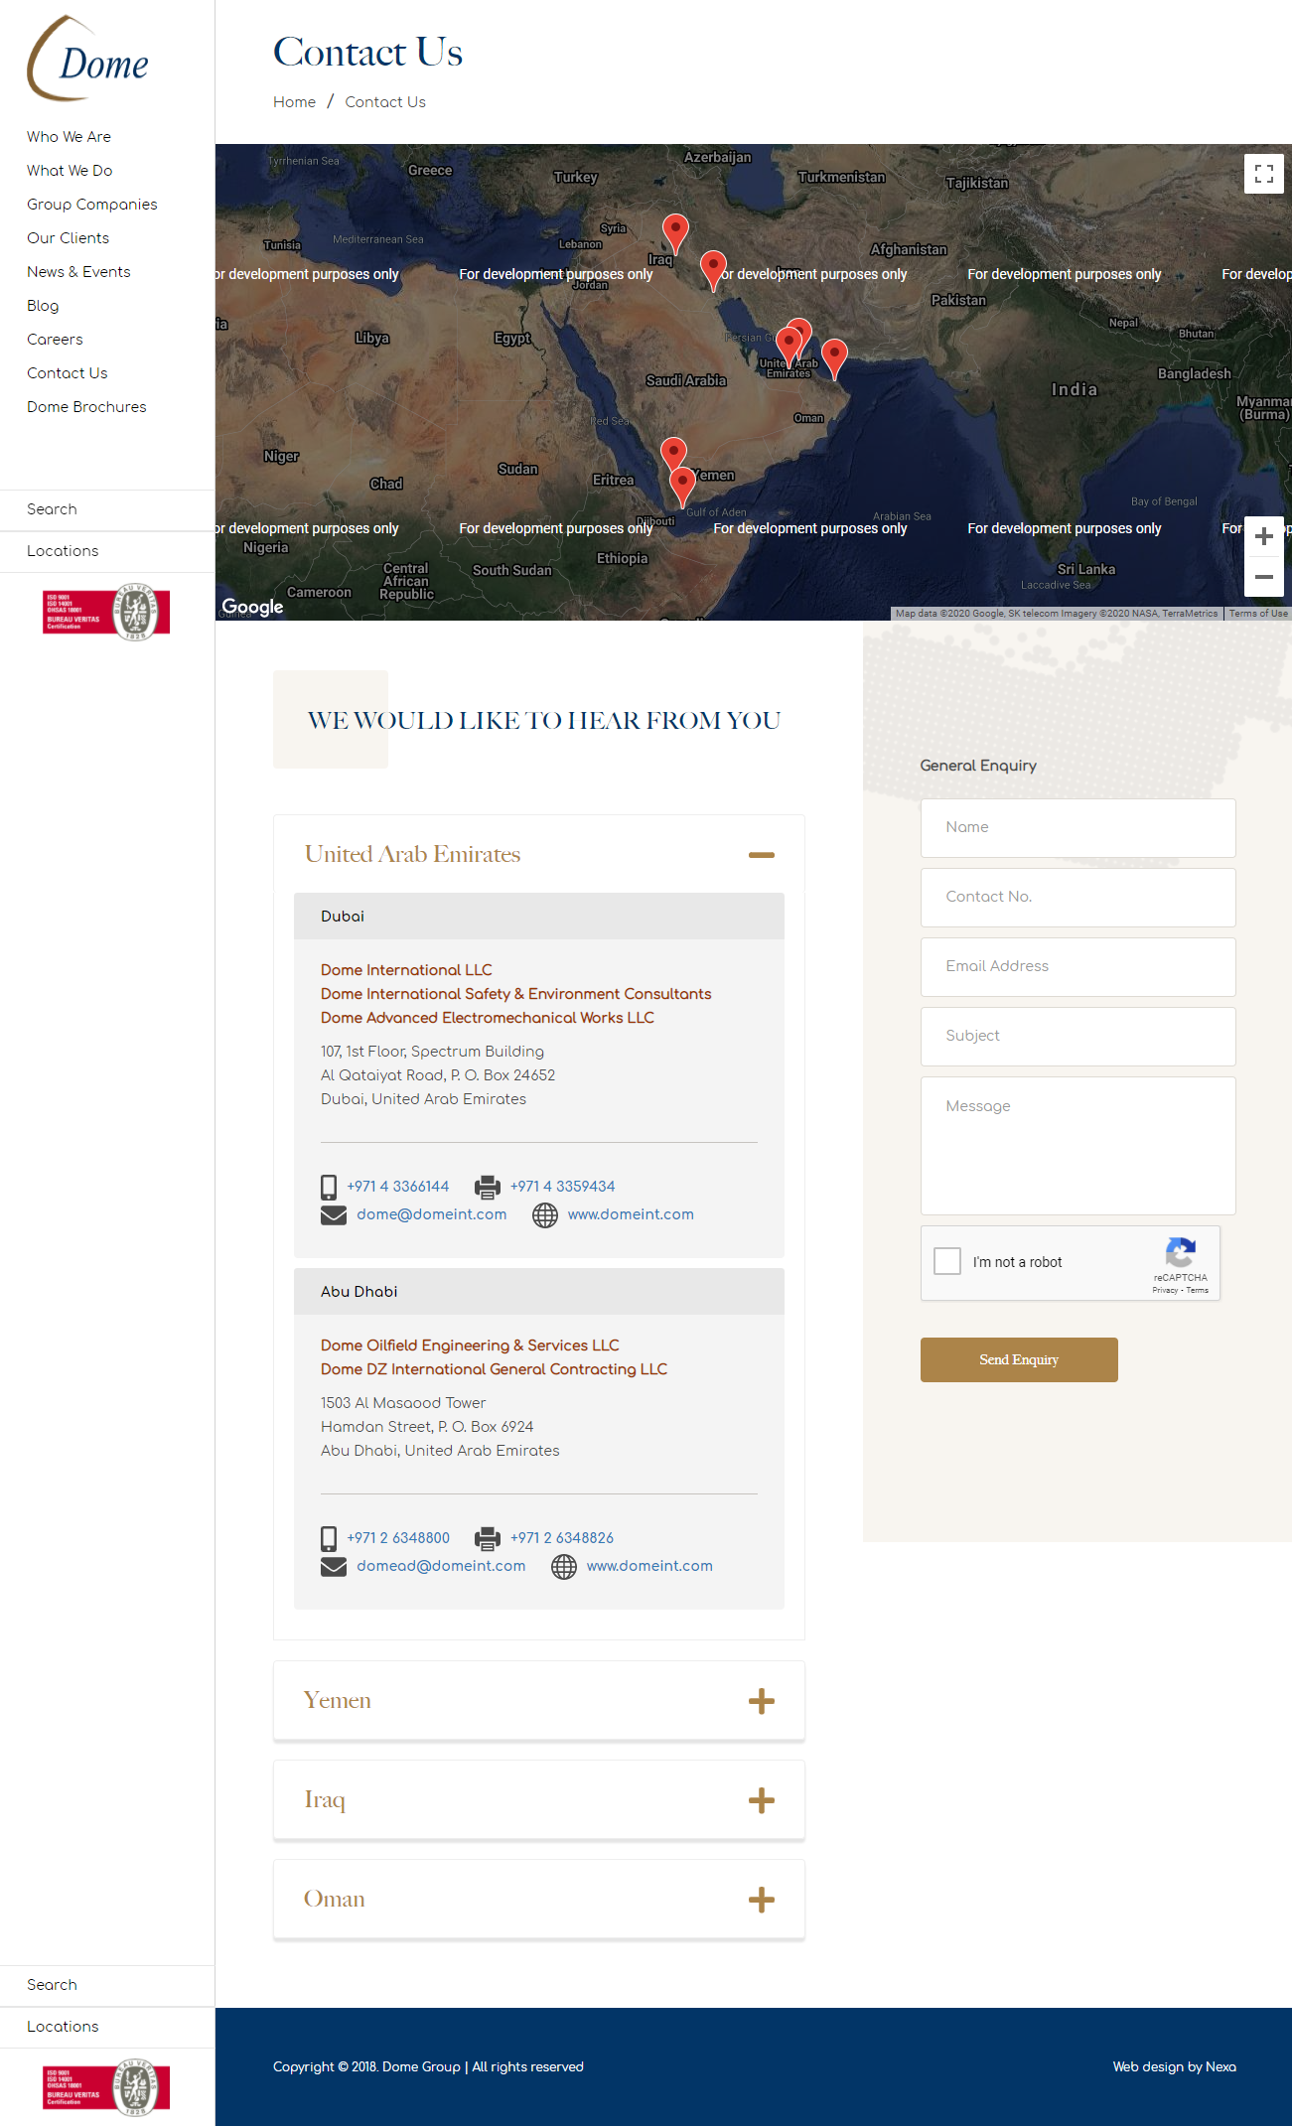Toggle fullscreen map view

(1263, 174)
